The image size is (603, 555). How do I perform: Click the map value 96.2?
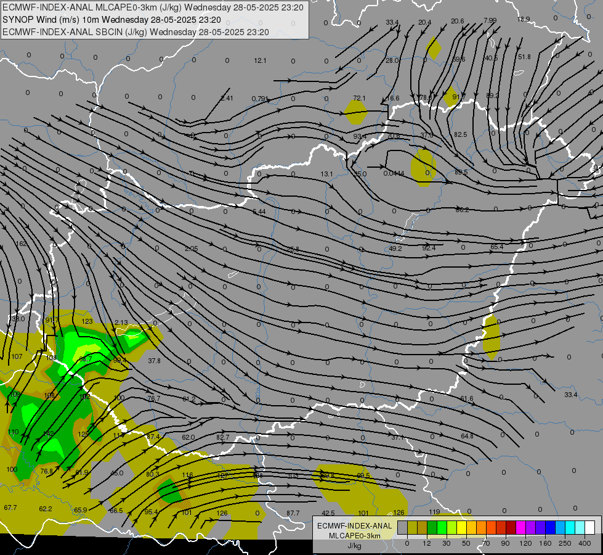click(x=462, y=210)
